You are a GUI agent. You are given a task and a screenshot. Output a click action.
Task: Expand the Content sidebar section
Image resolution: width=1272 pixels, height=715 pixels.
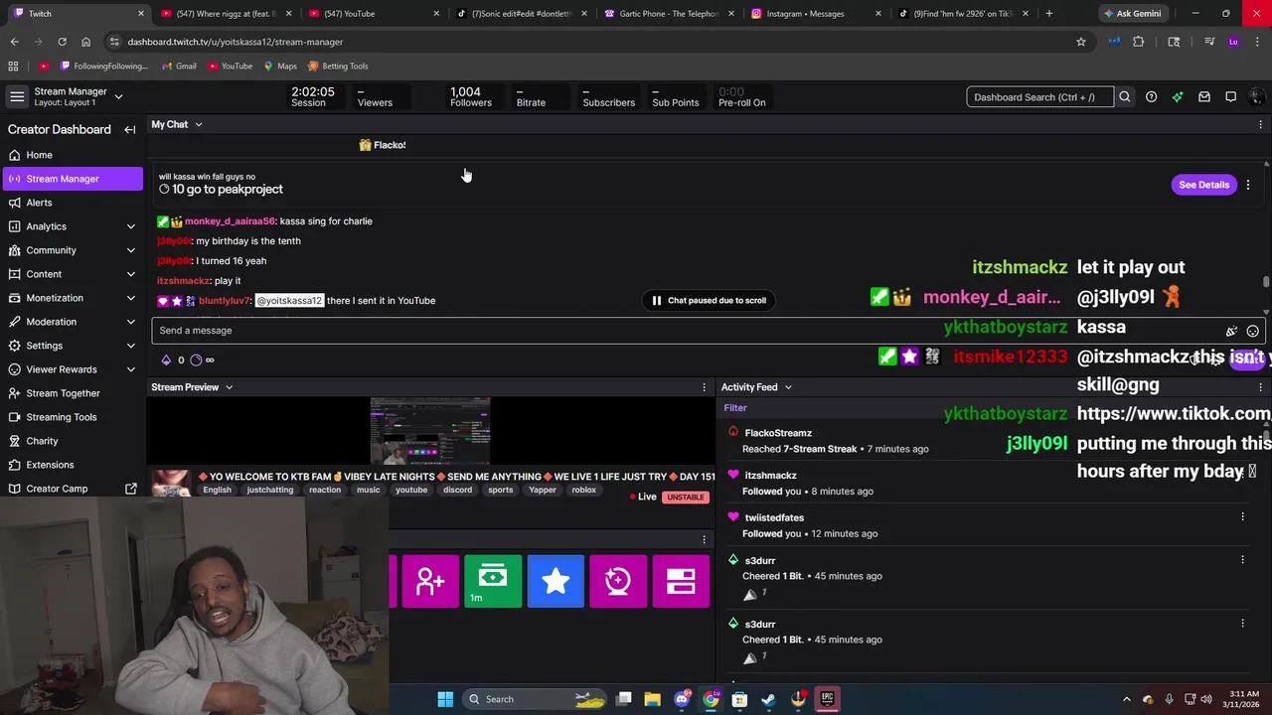pyautogui.click(x=130, y=274)
